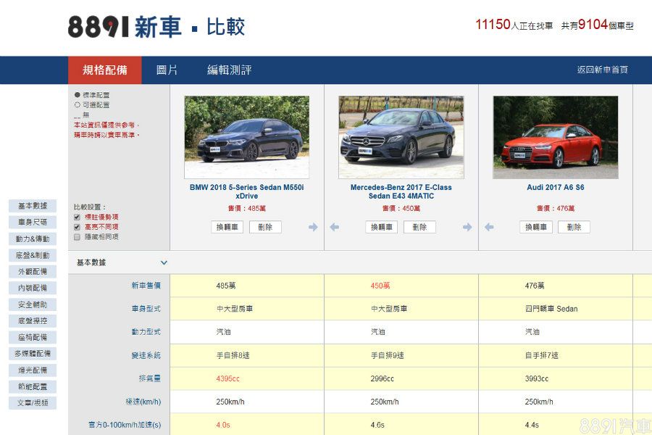Click 車身型式 row label
Screen dimensions: 652x435
tap(146, 309)
